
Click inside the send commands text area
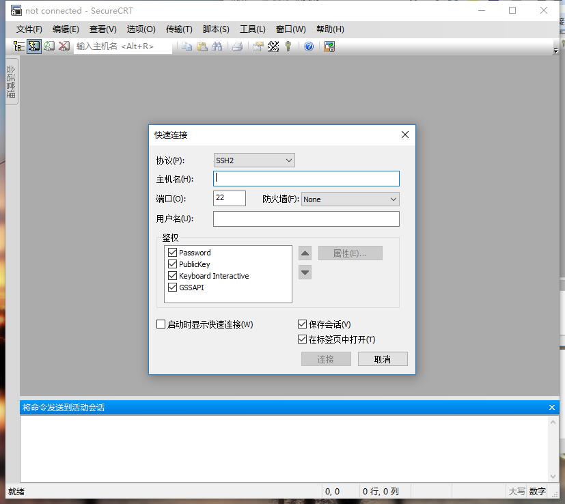click(285, 449)
